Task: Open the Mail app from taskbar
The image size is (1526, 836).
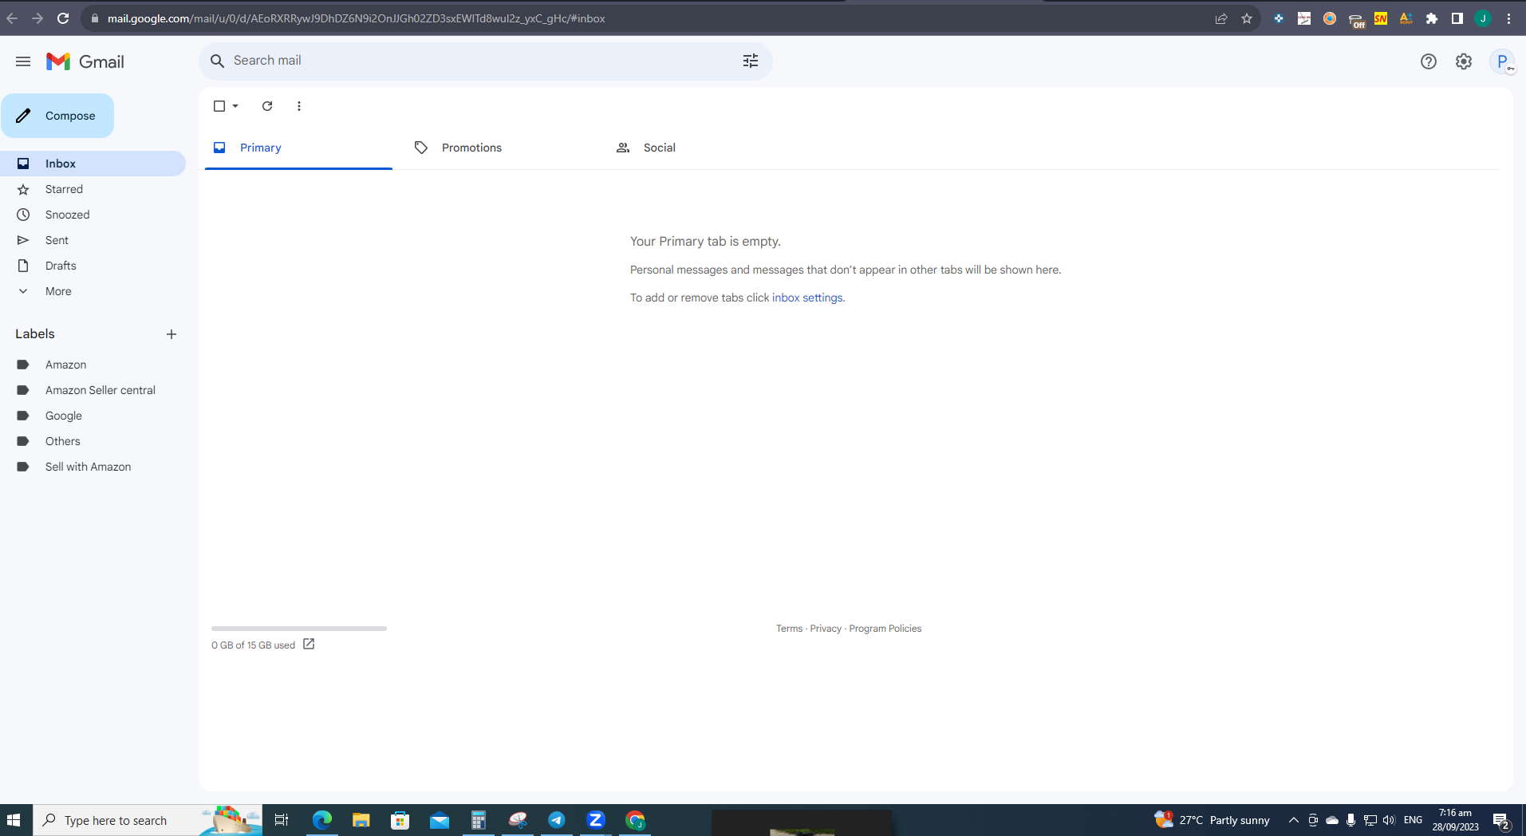Action: [440, 820]
